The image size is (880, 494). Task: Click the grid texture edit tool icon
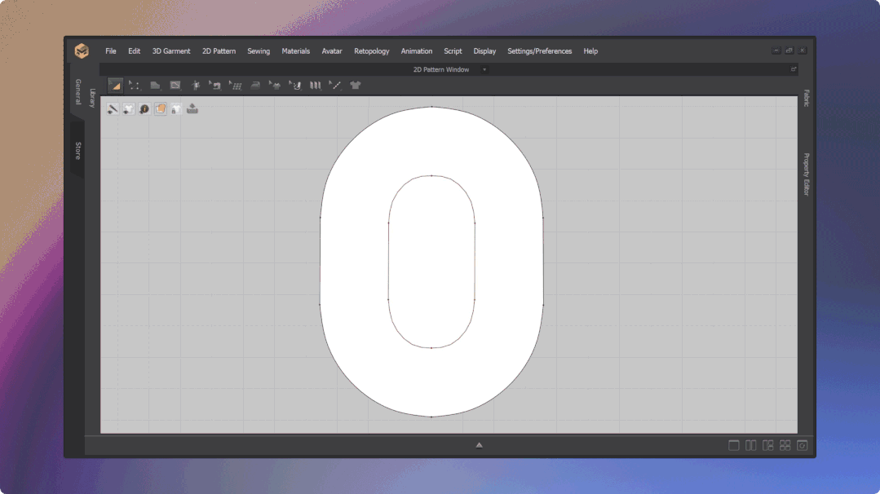pyautogui.click(x=236, y=85)
